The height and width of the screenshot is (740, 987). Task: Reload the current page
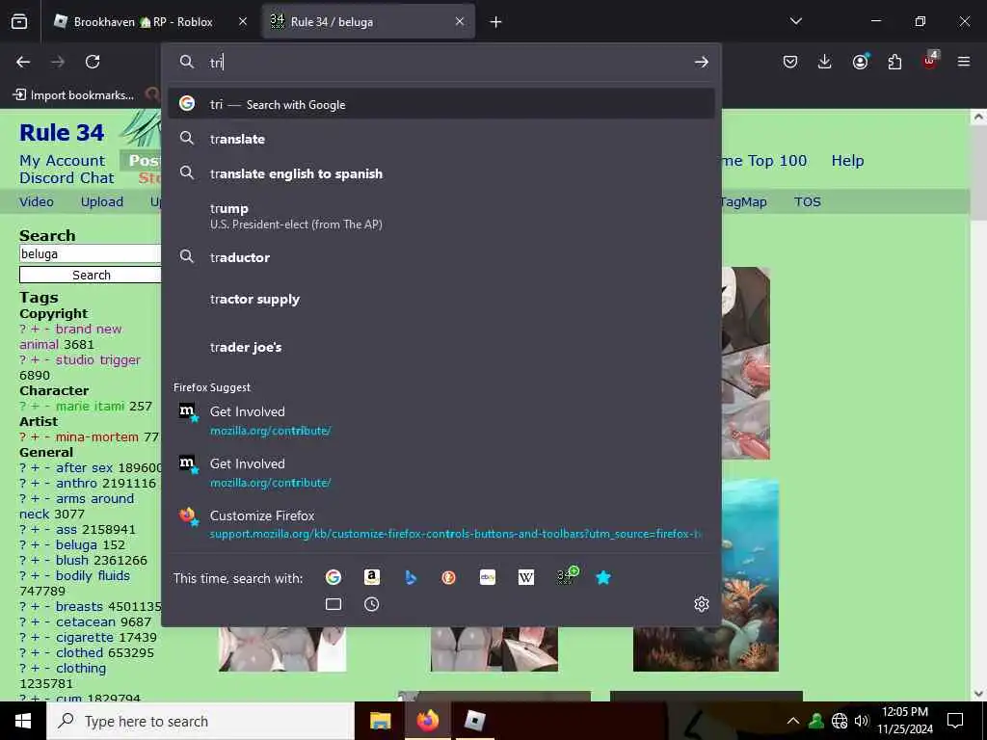[x=93, y=62]
